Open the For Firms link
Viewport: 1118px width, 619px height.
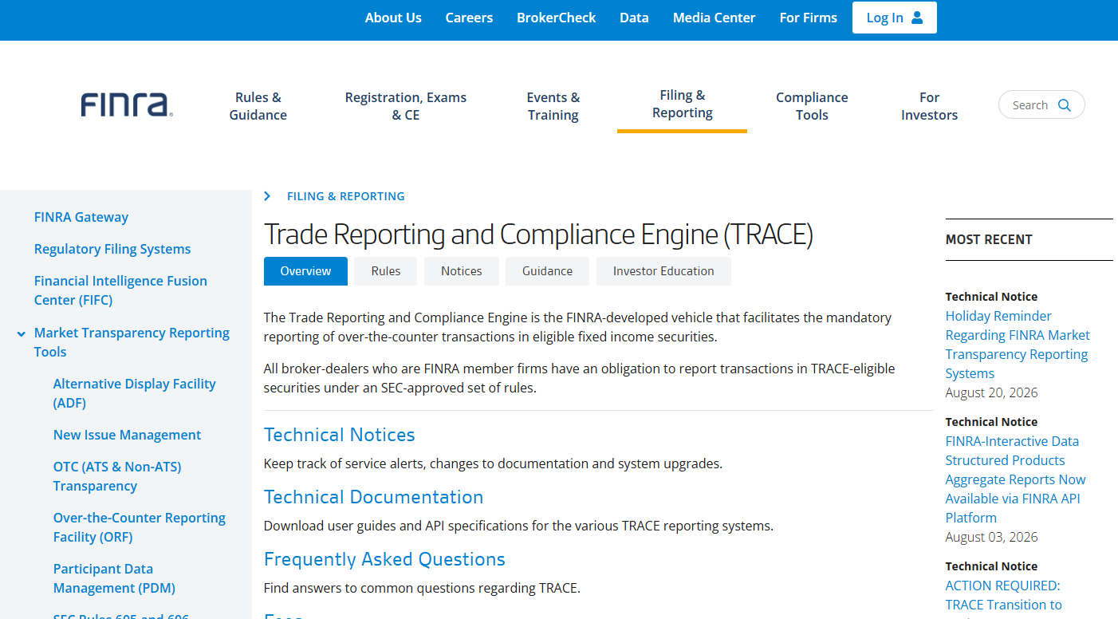pos(809,18)
